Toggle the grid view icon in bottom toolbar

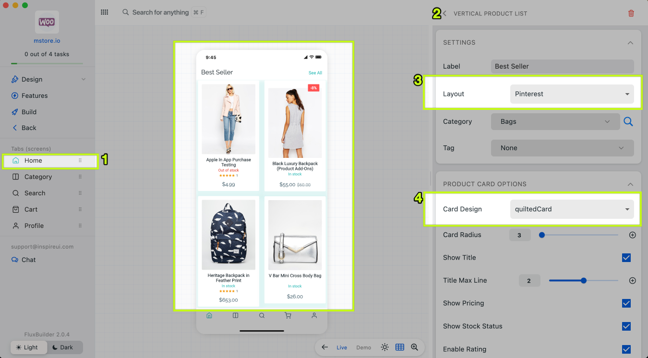[x=399, y=347]
